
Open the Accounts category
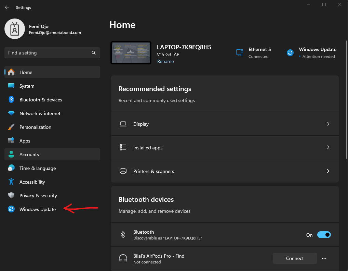click(52, 154)
